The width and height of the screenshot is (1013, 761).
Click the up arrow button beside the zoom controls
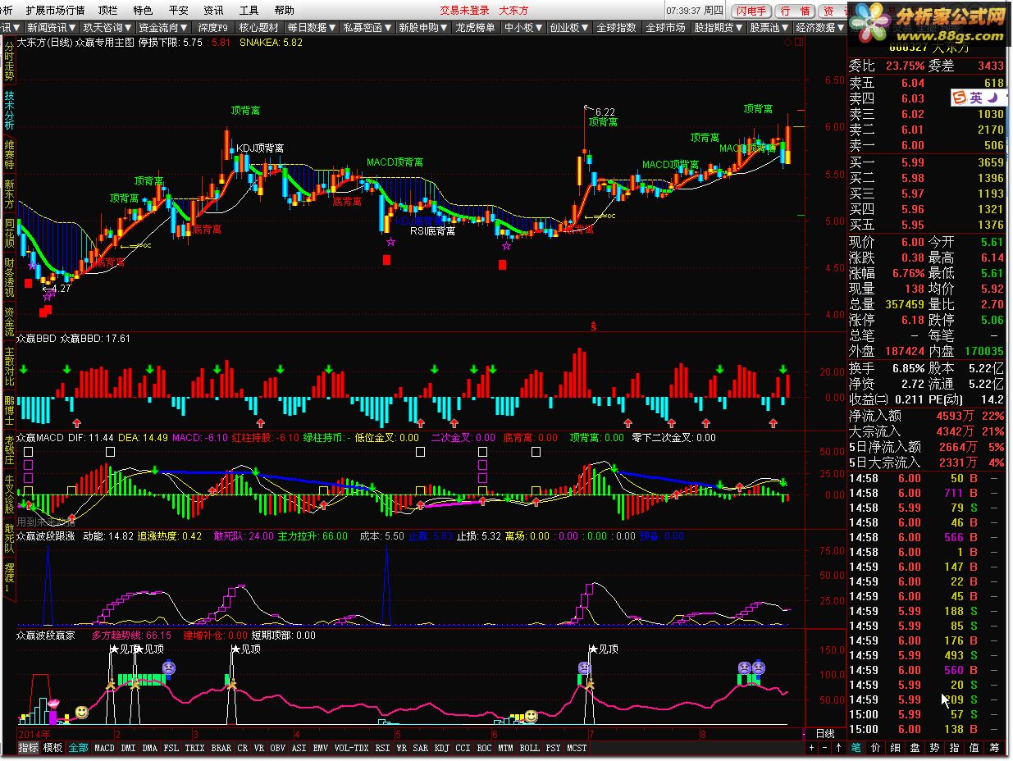pos(839,748)
